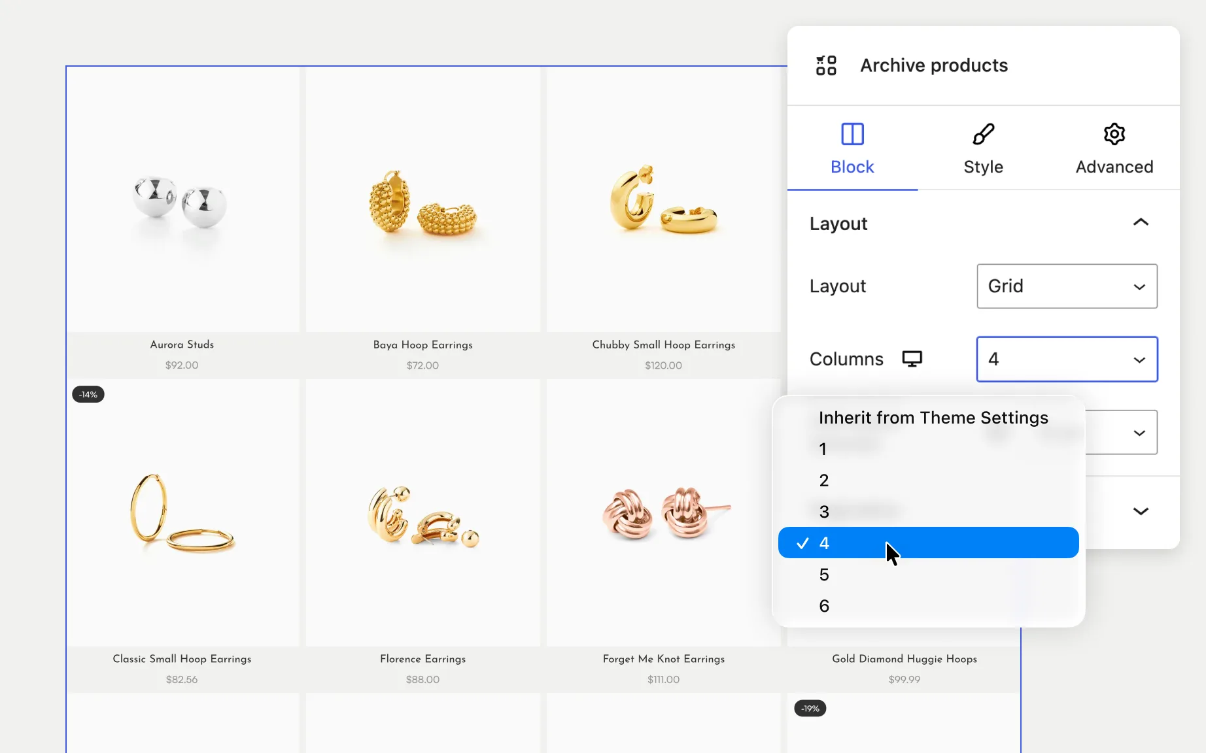Open the Gold Diamond Huggie Hoops title
Screen dimensions: 1206x753
point(904,659)
